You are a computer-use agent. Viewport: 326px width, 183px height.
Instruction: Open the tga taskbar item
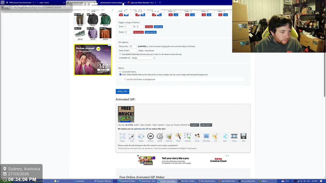63,181
